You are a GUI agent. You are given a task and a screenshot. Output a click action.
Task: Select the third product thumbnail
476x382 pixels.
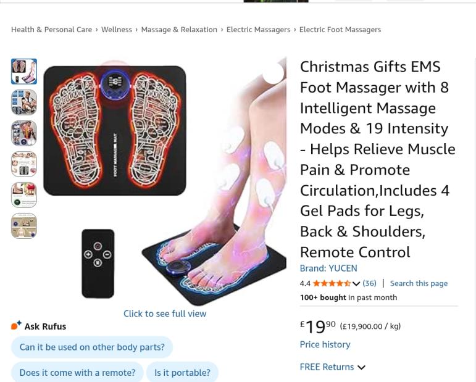[24, 133]
